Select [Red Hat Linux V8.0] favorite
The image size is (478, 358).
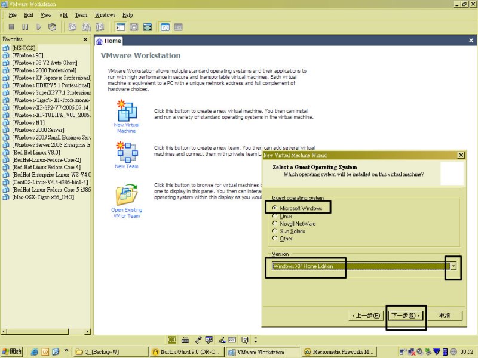point(36,152)
